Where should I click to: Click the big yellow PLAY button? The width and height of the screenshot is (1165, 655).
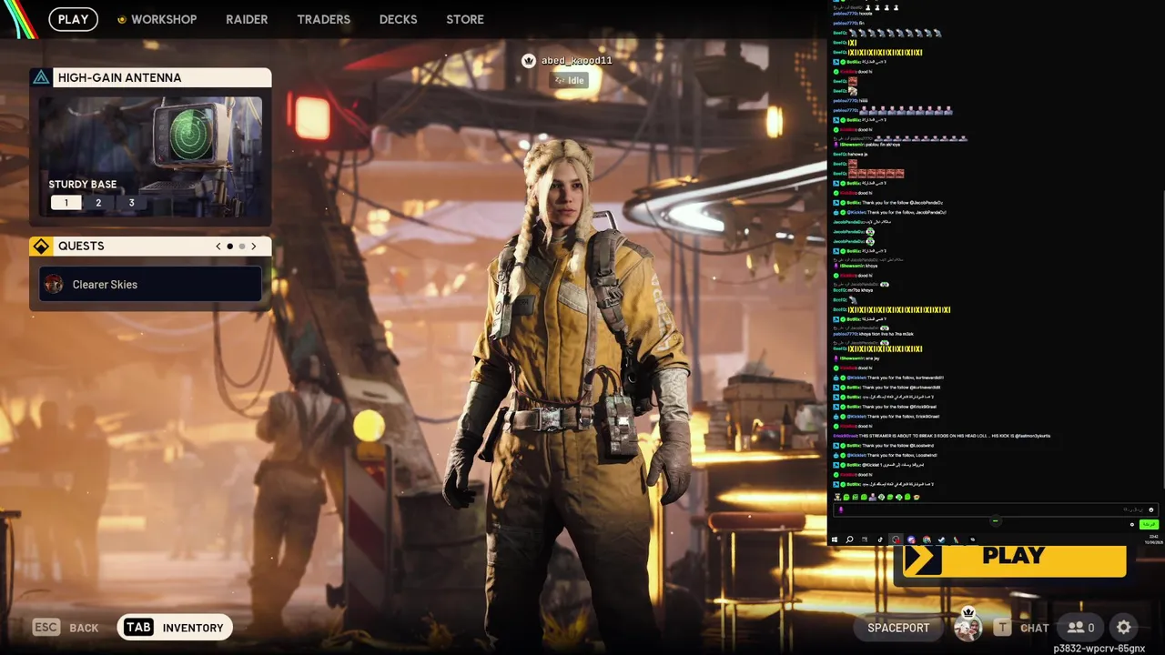1014,559
